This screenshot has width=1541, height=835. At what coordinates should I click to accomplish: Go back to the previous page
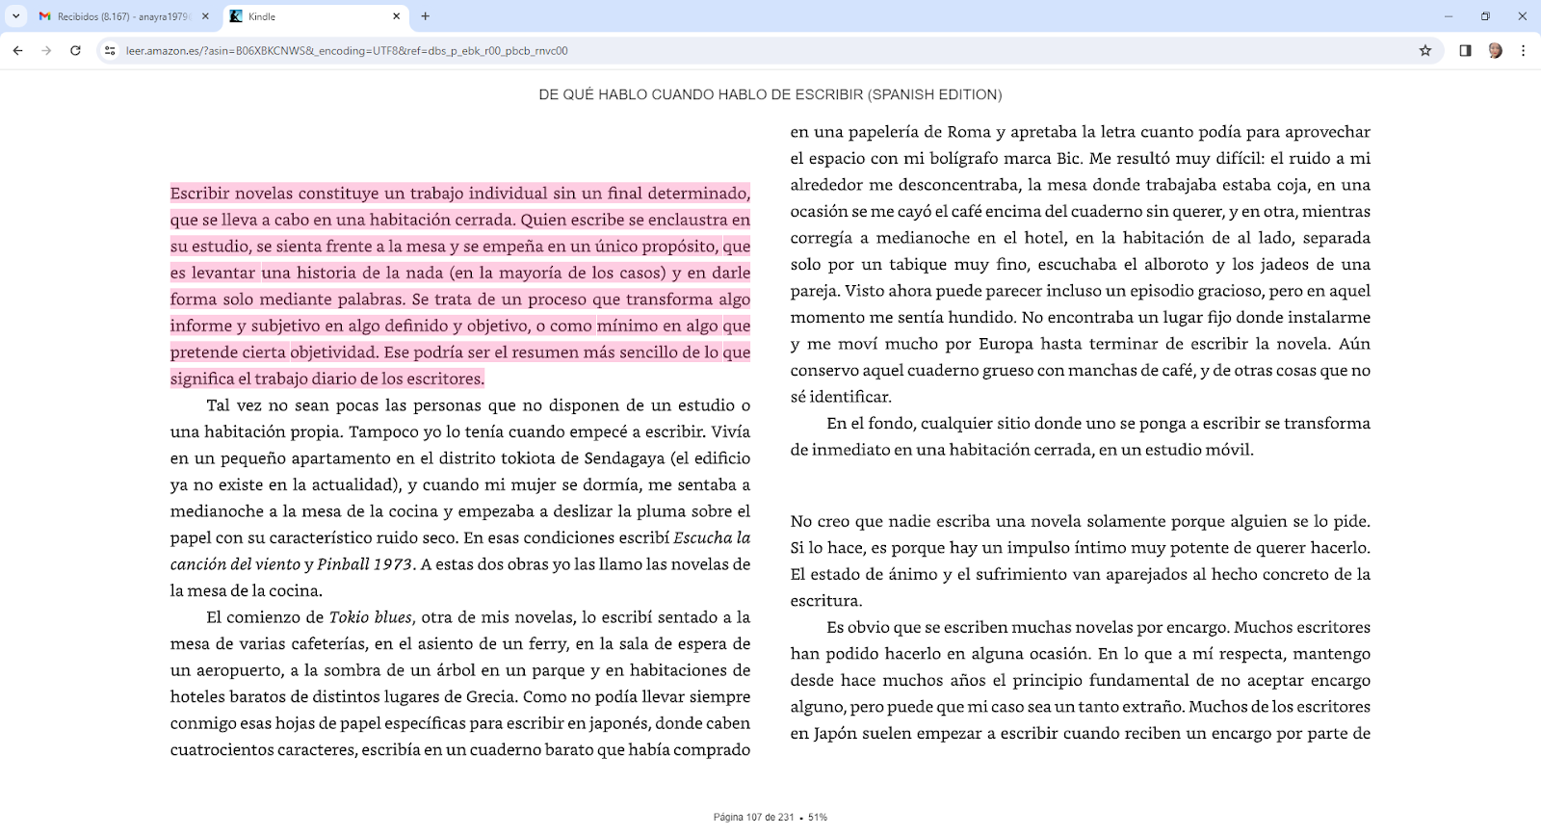(17, 50)
